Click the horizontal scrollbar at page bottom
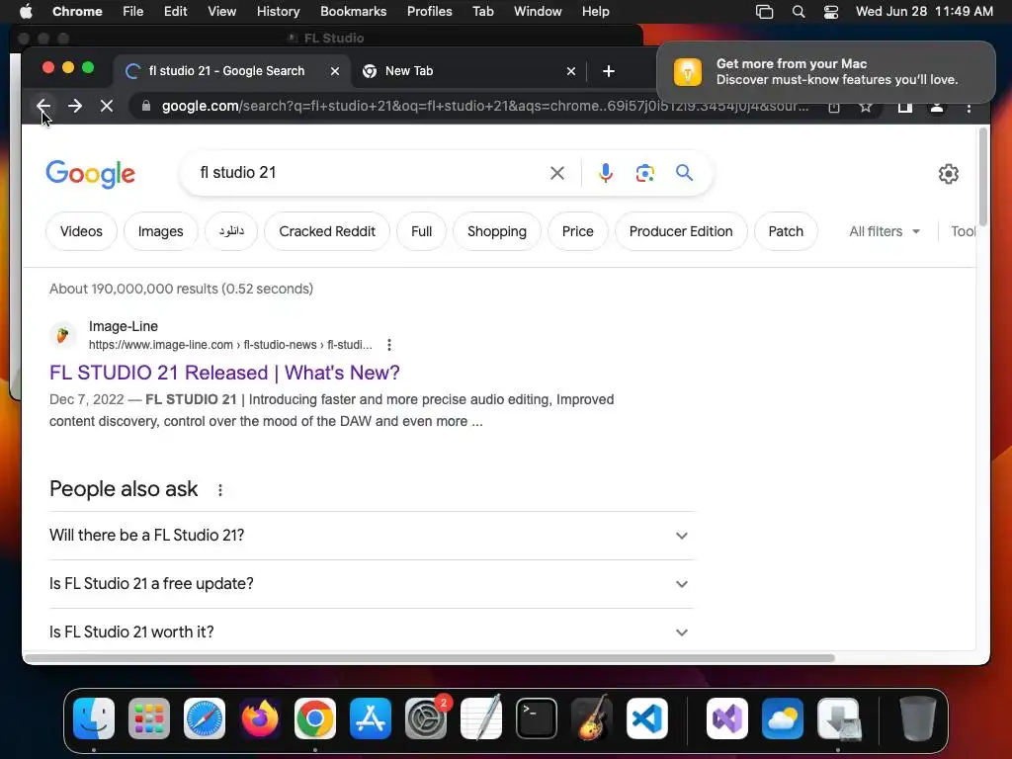 coord(430,658)
